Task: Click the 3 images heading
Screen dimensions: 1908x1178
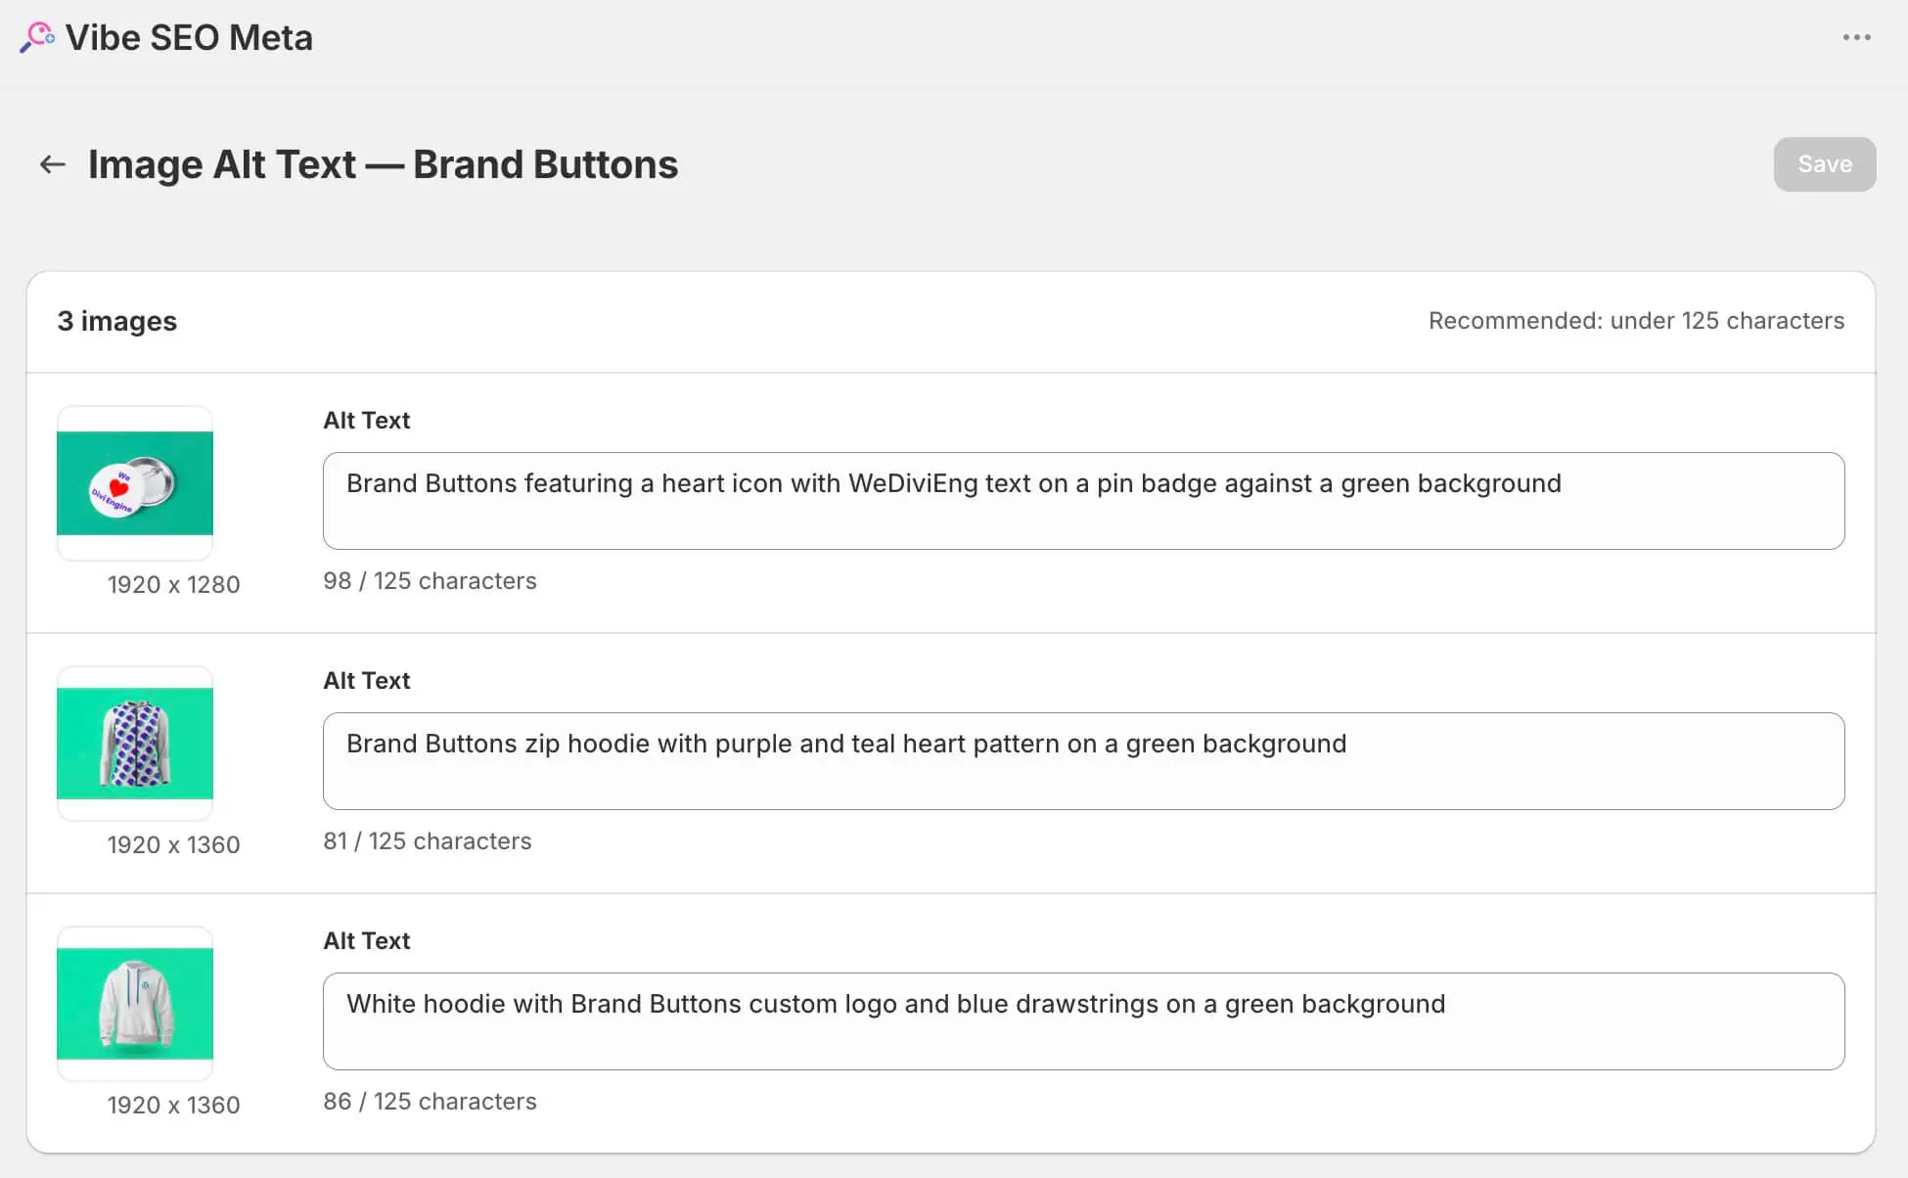Action: pyautogui.click(x=116, y=320)
